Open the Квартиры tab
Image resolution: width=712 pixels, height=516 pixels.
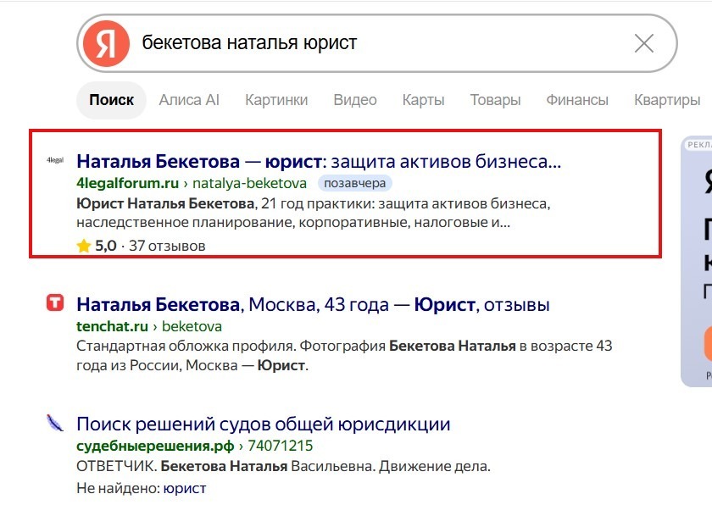pyautogui.click(x=667, y=100)
